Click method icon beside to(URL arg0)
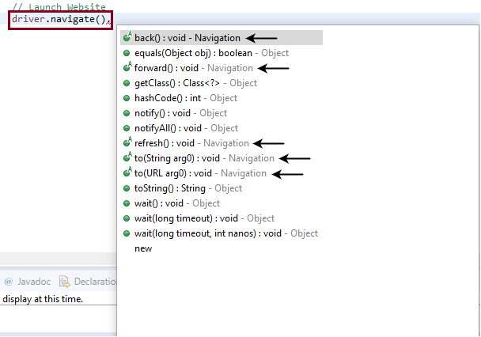 pyautogui.click(x=127, y=172)
